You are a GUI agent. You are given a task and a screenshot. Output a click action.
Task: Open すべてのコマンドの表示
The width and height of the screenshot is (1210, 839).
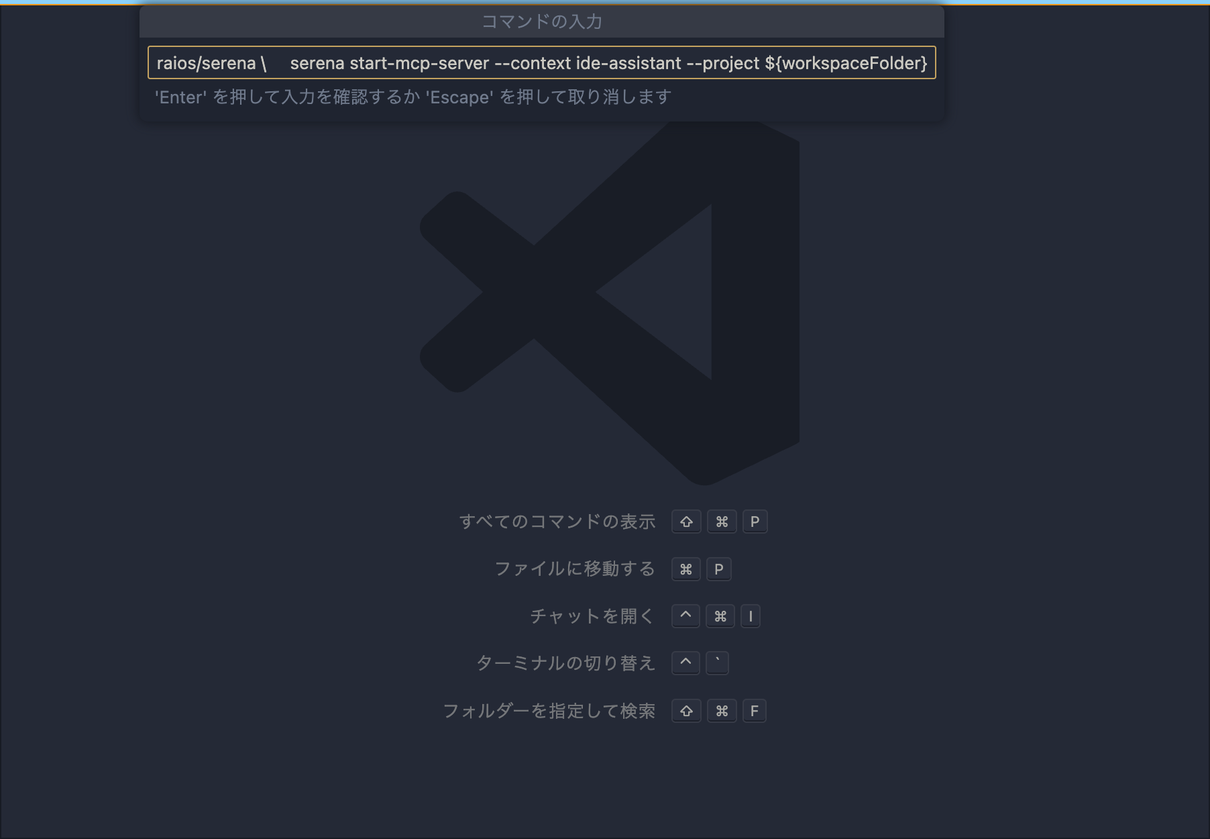pos(558,522)
